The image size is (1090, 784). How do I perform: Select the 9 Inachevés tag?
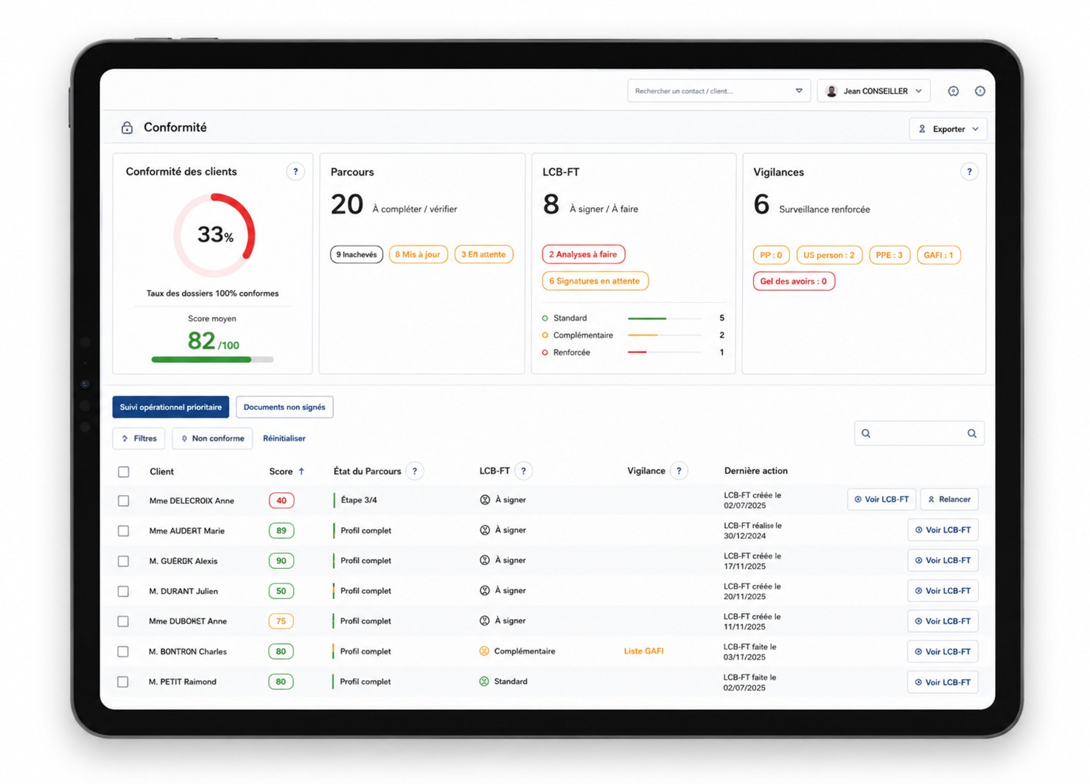coord(357,254)
